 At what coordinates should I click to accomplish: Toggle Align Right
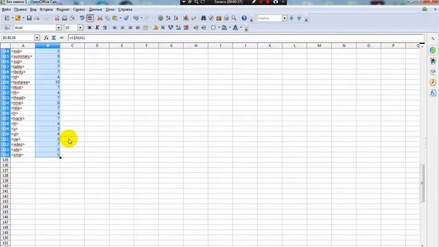pos(130,27)
